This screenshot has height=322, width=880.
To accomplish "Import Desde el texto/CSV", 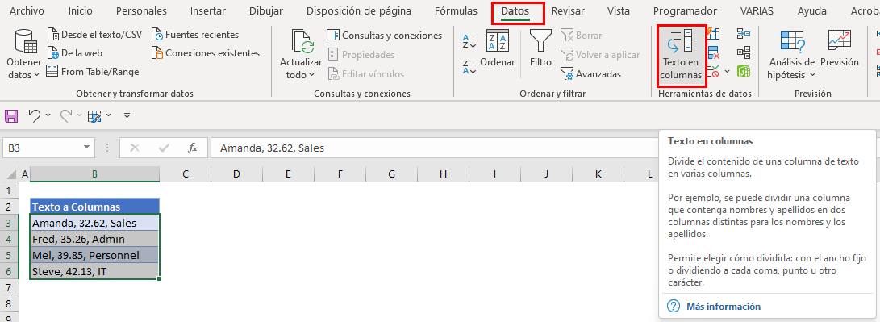I will pos(94,34).
